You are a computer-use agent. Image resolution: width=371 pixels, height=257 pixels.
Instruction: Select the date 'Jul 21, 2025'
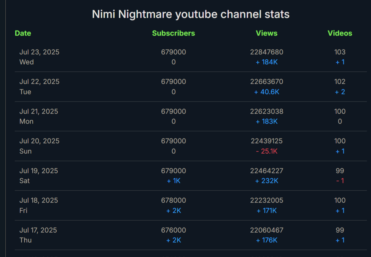pyautogui.click(x=39, y=111)
